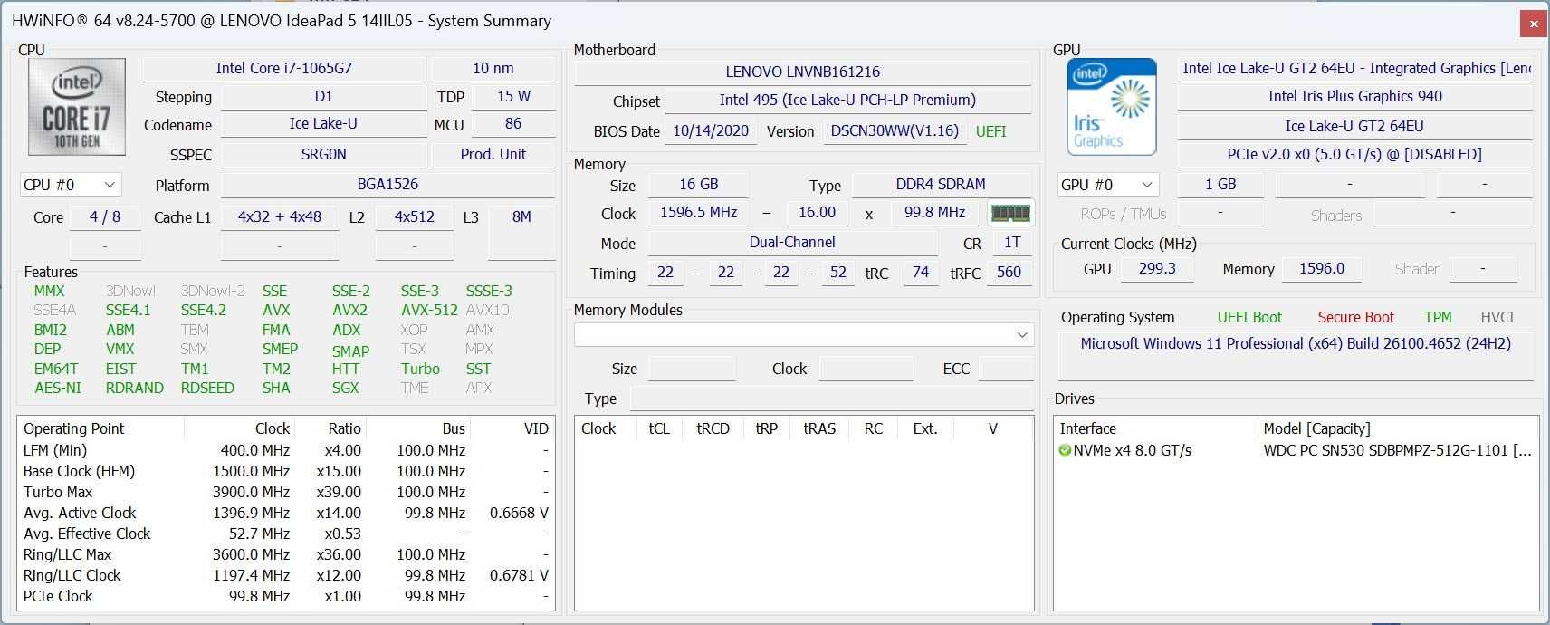This screenshot has width=1550, height=625.
Task: Click the TPM indicator
Action: click(1438, 318)
